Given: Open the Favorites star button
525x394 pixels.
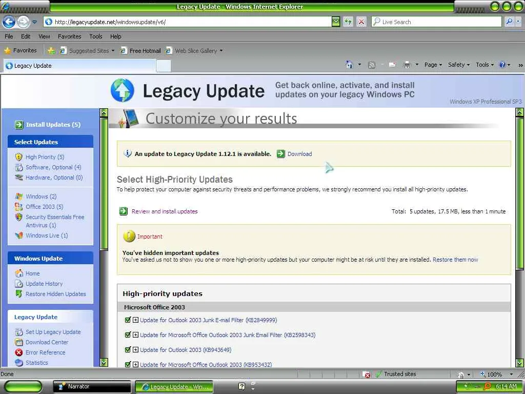Looking at the screenshot, I should (21, 50).
